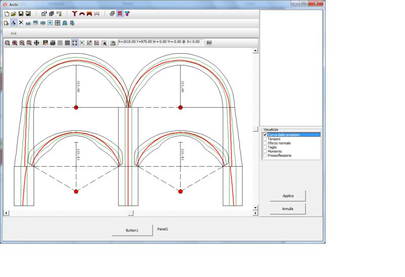The height and width of the screenshot is (277, 405).
Task: Uncheck Curva delle pressioni checkbox
Action: tap(265, 134)
